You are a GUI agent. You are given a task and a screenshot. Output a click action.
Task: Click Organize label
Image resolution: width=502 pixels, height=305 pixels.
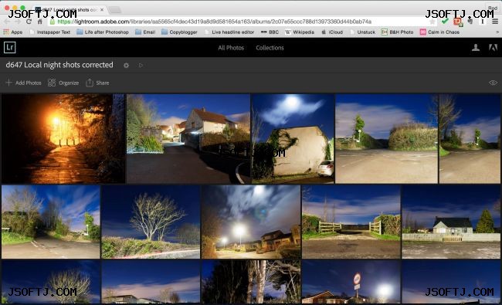click(x=69, y=83)
